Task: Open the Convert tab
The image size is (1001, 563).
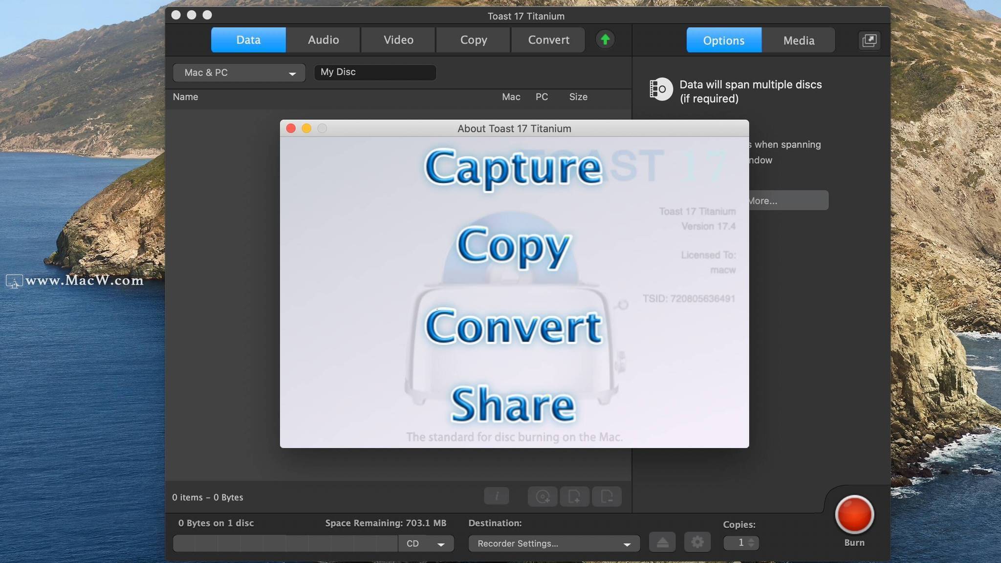Action: [548, 40]
